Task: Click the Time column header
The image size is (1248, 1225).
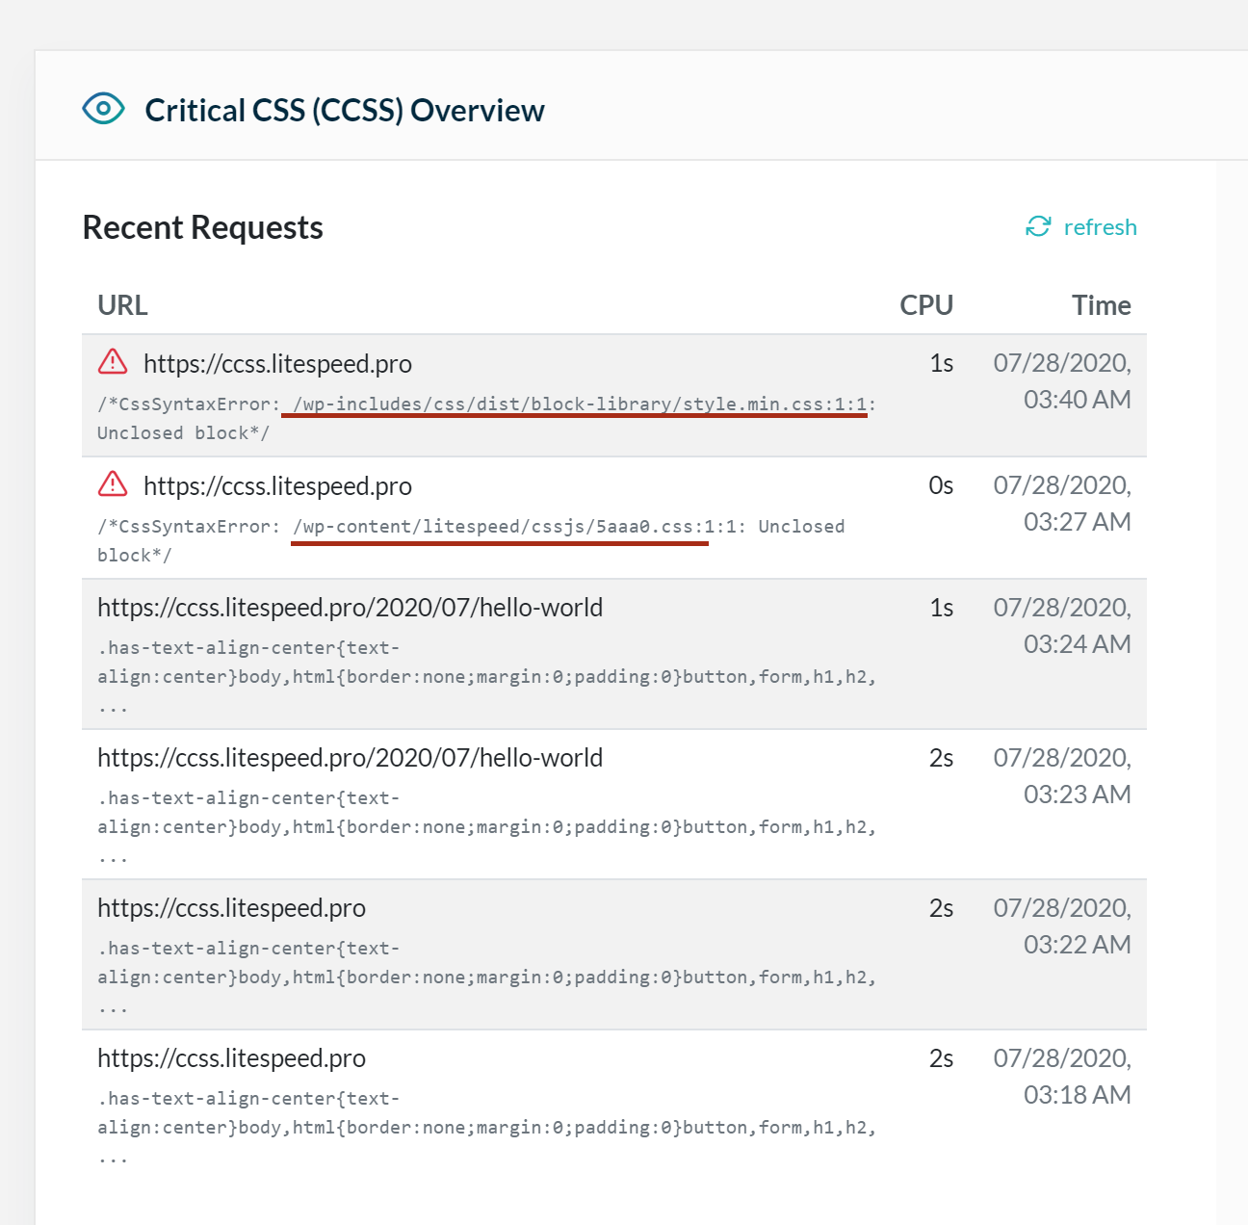Action: point(1102,305)
